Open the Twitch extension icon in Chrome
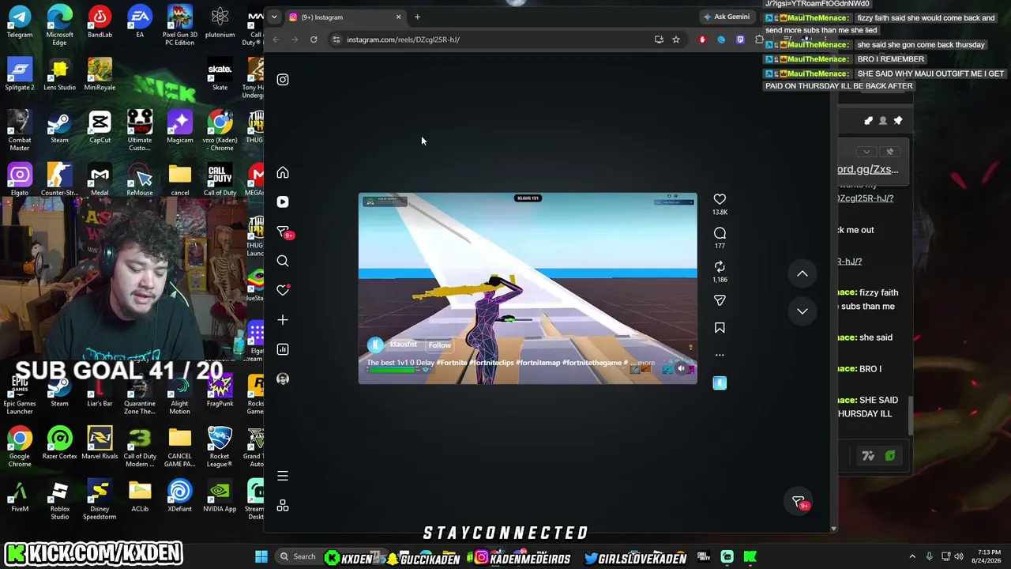 point(740,40)
